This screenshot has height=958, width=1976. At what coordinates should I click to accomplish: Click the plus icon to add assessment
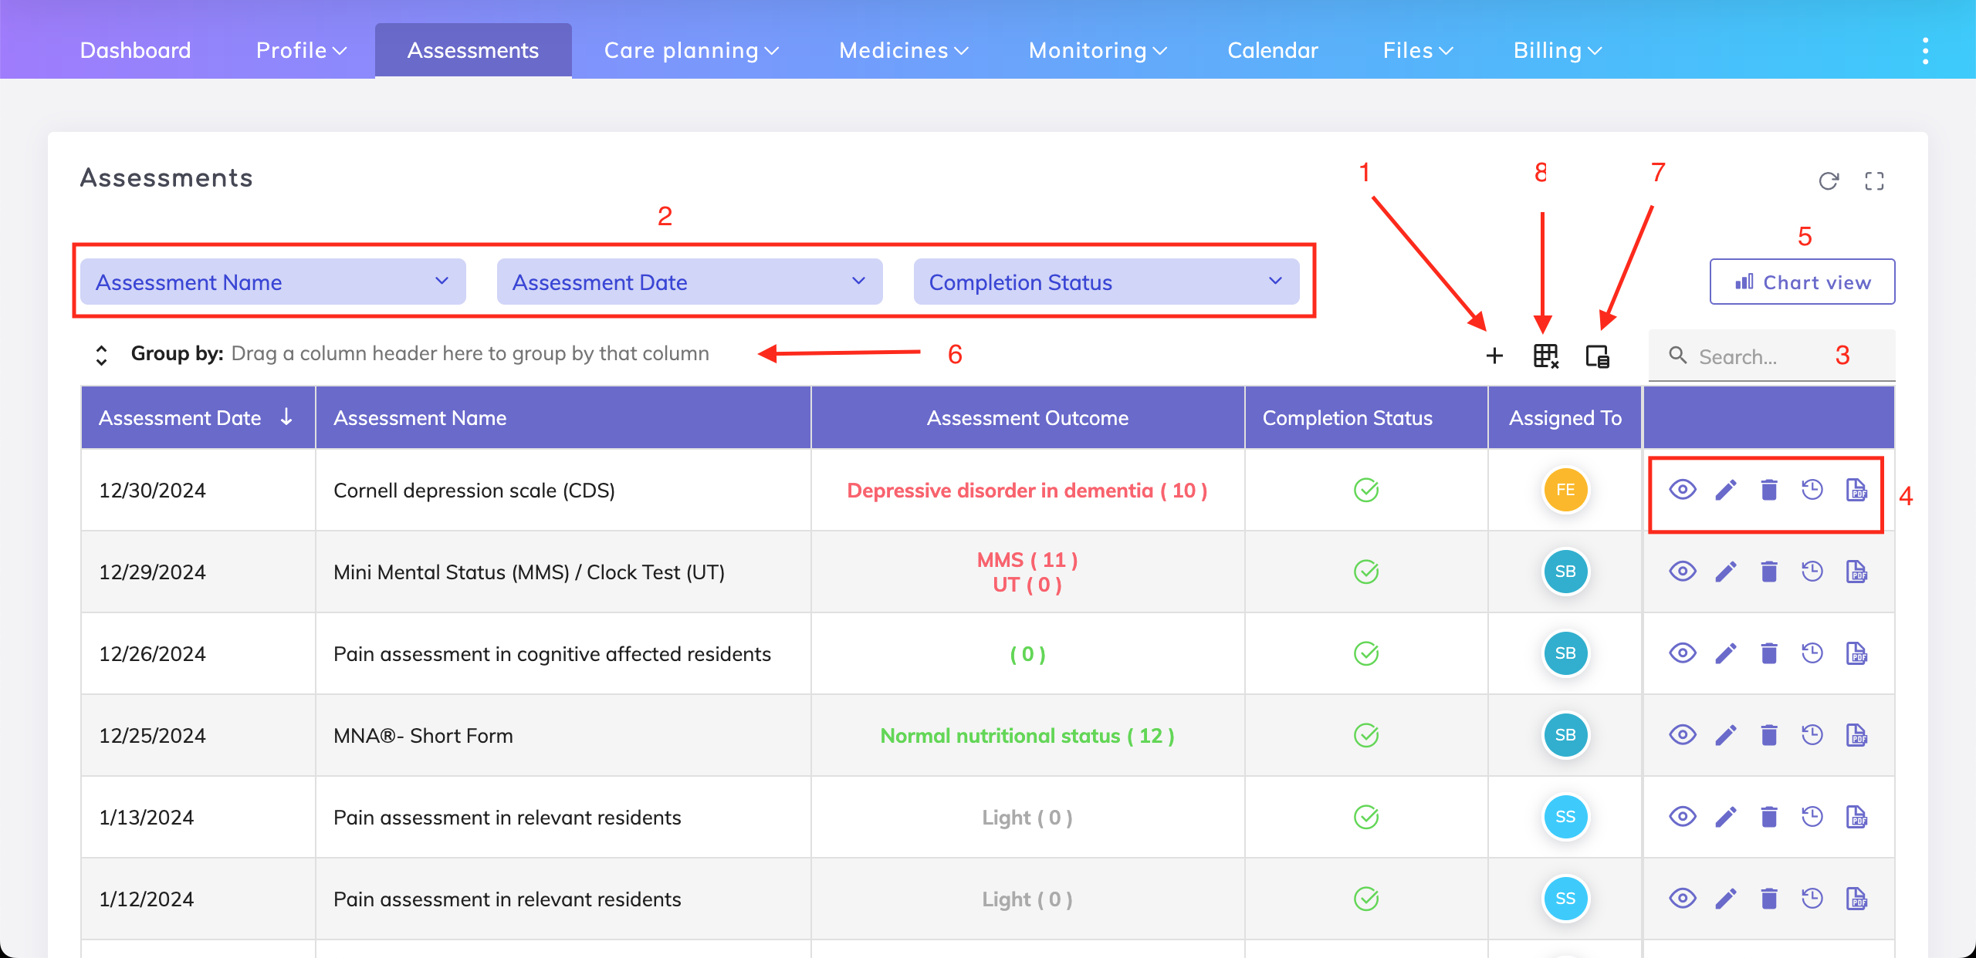tap(1494, 356)
